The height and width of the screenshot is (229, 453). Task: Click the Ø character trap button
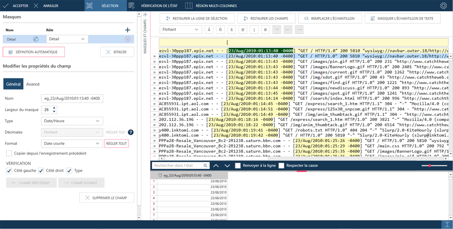coord(243,30)
